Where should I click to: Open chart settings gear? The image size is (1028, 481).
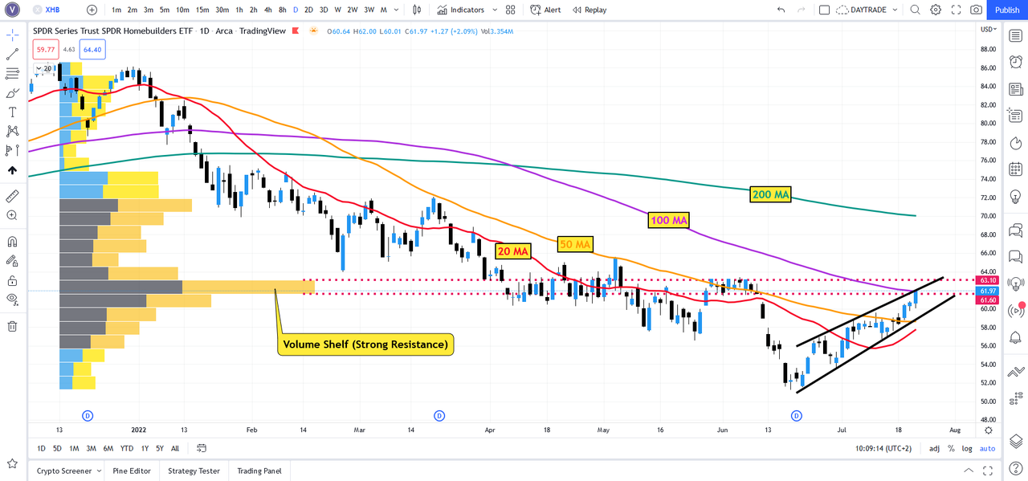(936, 10)
